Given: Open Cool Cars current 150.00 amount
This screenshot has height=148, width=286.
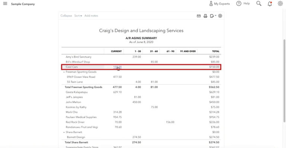Looking at the screenshot, I should [x=117, y=67].
